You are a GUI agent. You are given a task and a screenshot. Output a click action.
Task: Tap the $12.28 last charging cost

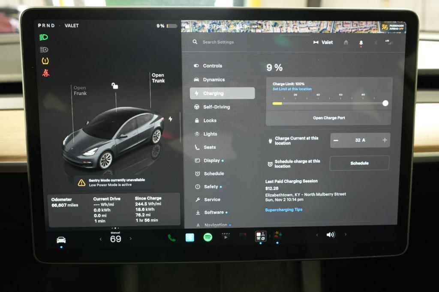click(271, 188)
